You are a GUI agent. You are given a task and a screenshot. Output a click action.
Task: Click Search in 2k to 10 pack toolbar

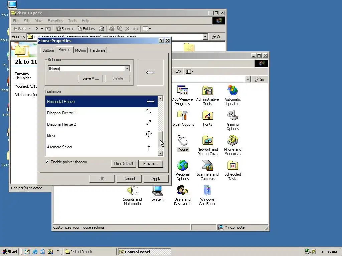(x=64, y=29)
